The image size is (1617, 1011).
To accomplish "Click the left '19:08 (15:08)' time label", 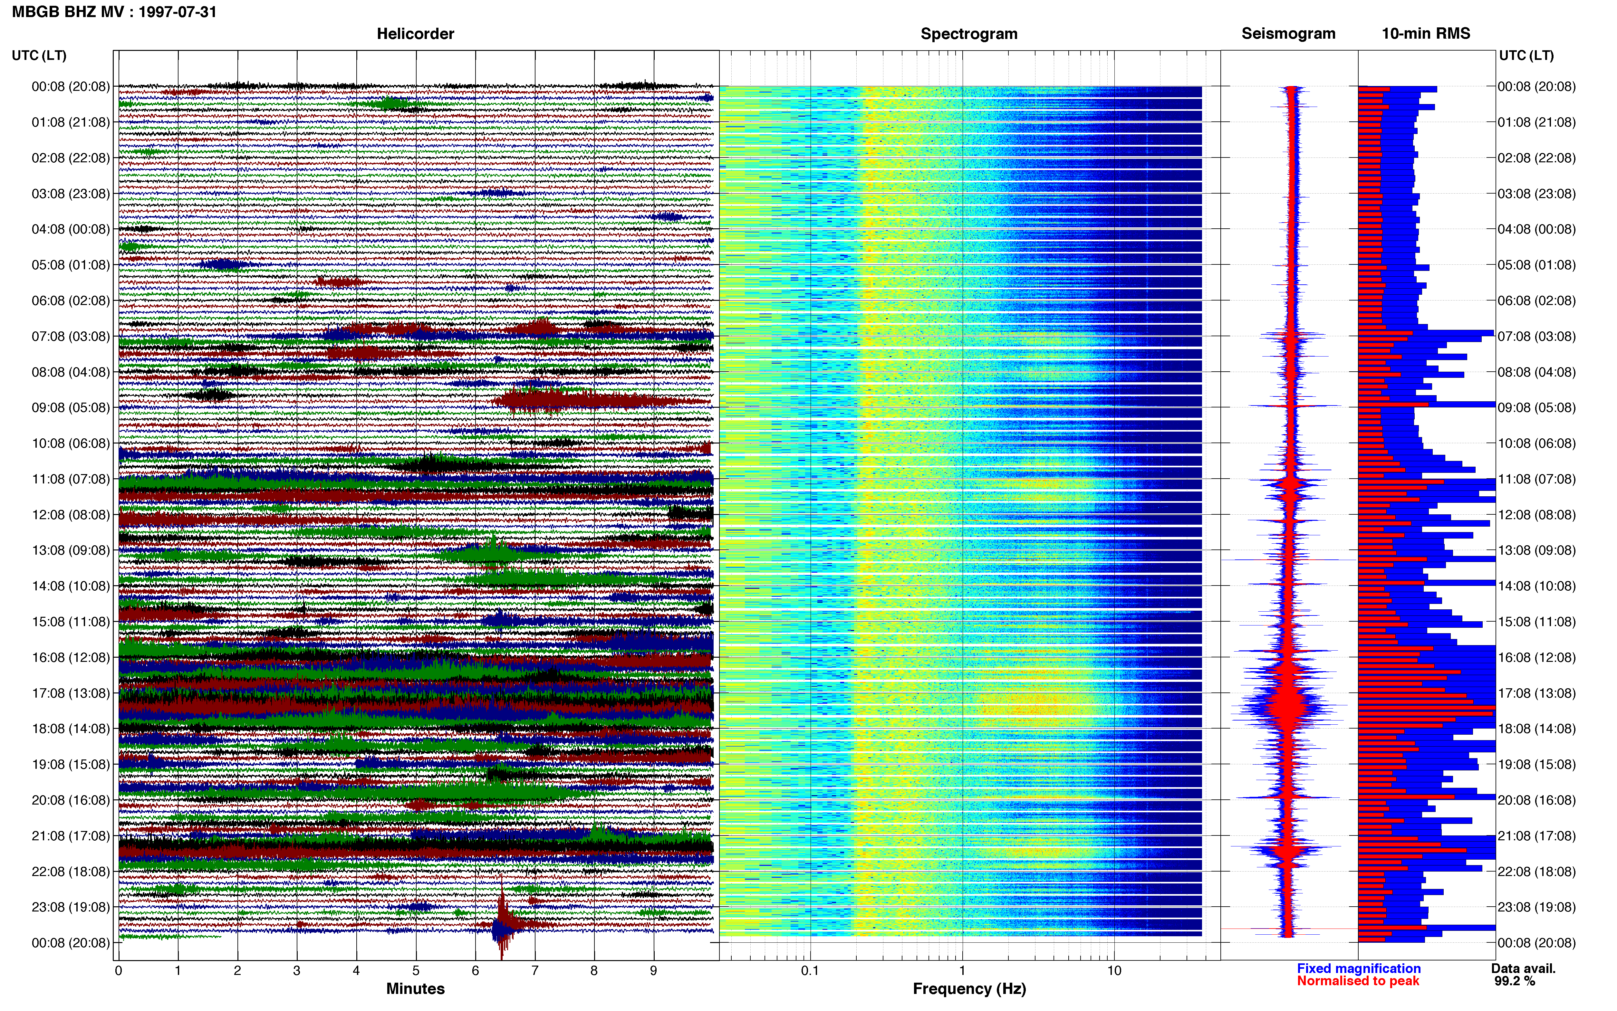I will (x=71, y=764).
